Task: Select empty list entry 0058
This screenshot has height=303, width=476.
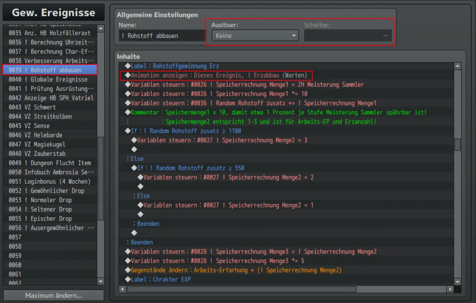Action: tap(50, 247)
